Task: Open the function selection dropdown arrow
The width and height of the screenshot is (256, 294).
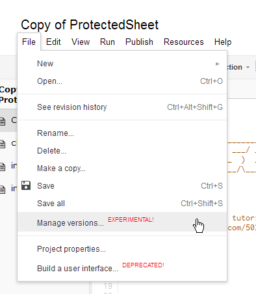Action: tap(248, 68)
